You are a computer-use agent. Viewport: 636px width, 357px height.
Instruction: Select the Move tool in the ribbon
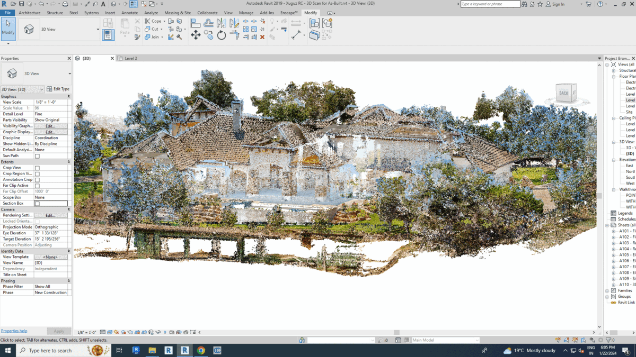(196, 35)
